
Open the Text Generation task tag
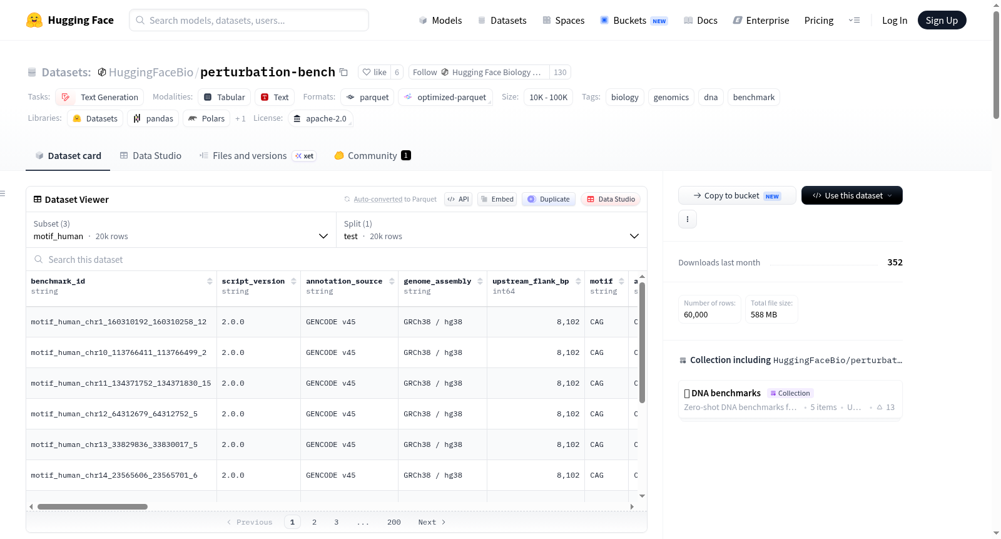click(99, 97)
